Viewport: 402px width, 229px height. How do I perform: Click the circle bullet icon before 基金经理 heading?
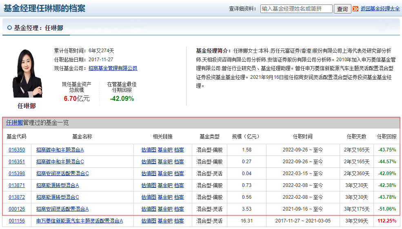coord(9,28)
